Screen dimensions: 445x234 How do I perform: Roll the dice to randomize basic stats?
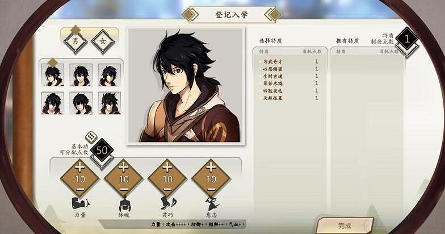pos(91,137)
